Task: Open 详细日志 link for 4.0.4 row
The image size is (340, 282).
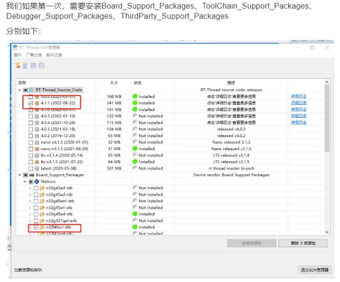Action: (299, 122)
